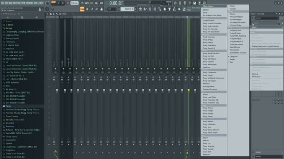
Task: Open the Piano roll view icon
Action: point(145,9)
